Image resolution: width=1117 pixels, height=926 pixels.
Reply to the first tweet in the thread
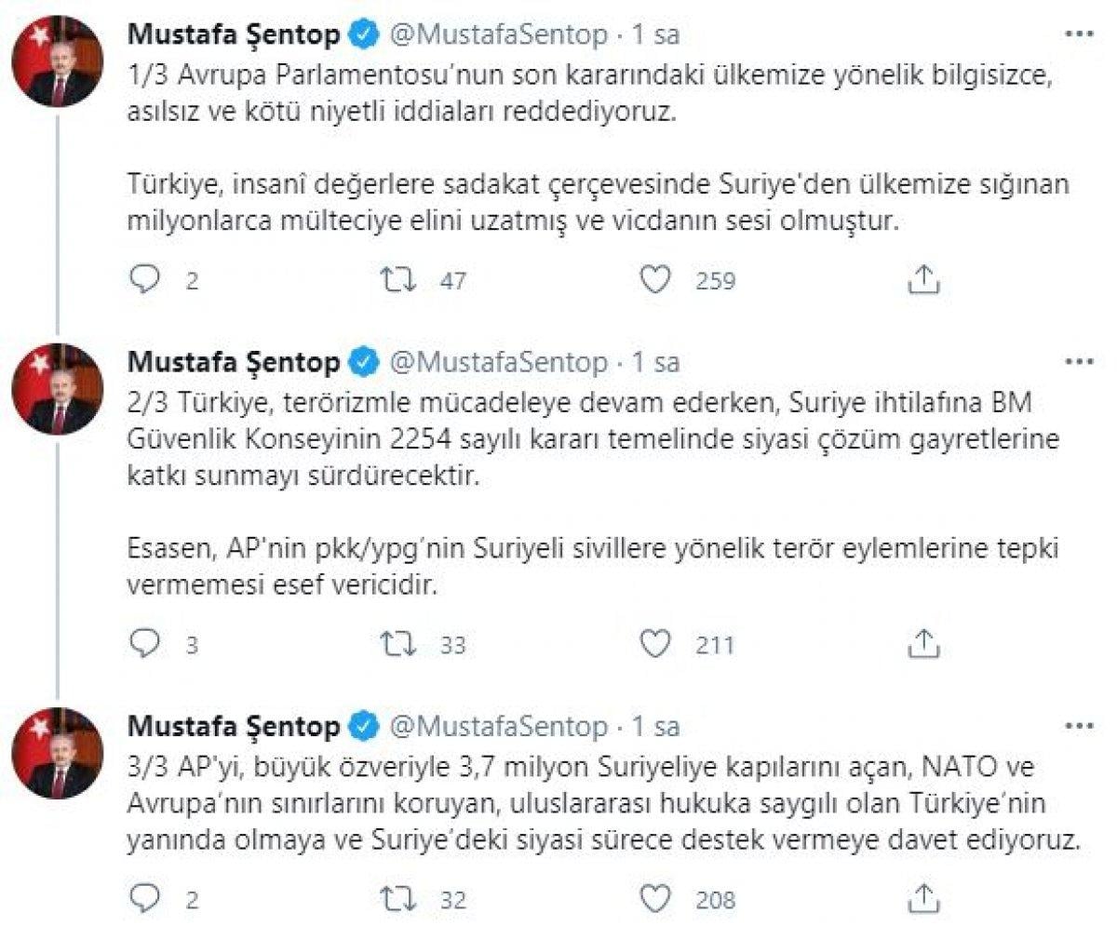144,276
